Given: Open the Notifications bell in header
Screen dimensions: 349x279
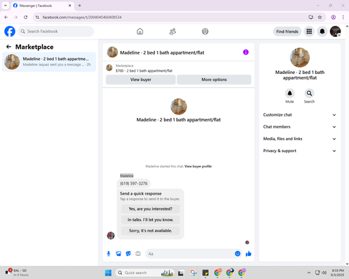Looking at the screenshot, I should tap(322, 31).
